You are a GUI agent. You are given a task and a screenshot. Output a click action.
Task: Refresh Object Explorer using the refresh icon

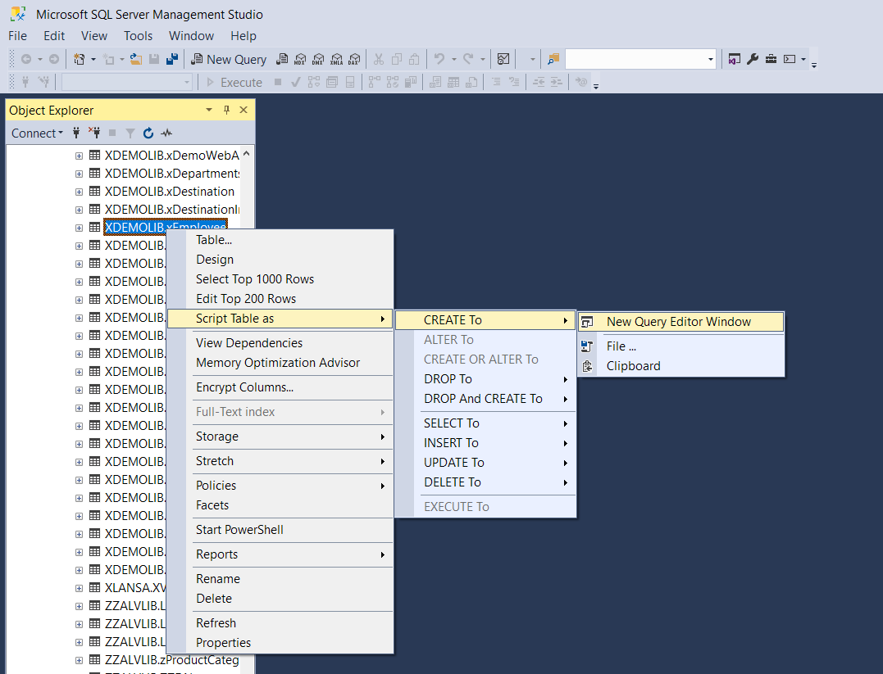(148, 133)
